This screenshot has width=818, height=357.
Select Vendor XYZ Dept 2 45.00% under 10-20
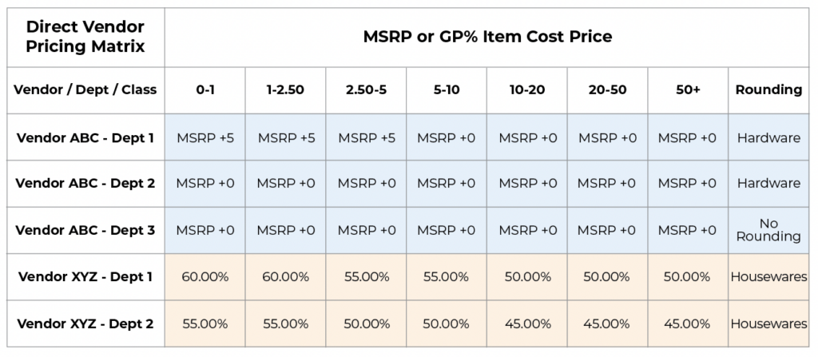pos(527,323)
